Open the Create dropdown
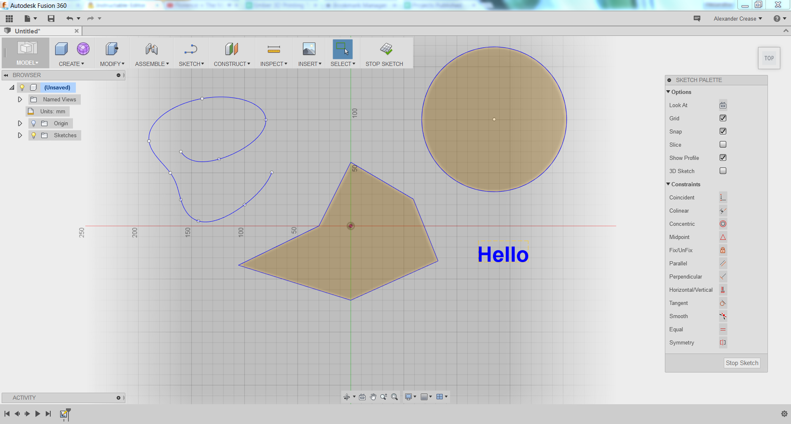The width and height of the screenshot is (791, 424). point(72,63)
